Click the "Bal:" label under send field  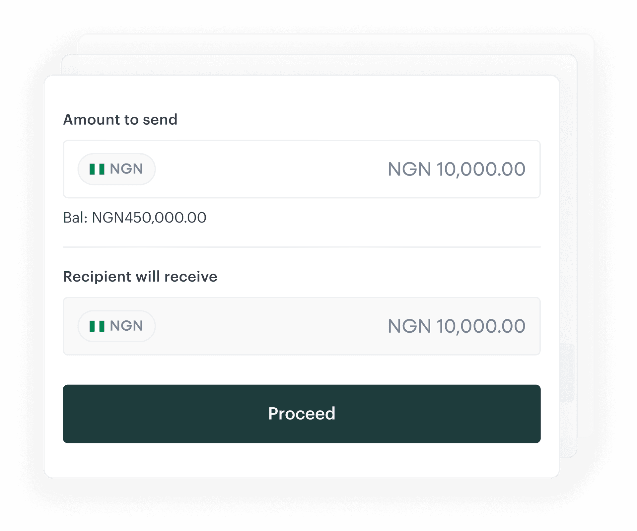pyautogui.click(x=75, y=218)
